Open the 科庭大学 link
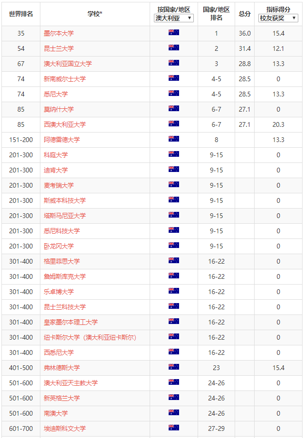 (56, 155)
